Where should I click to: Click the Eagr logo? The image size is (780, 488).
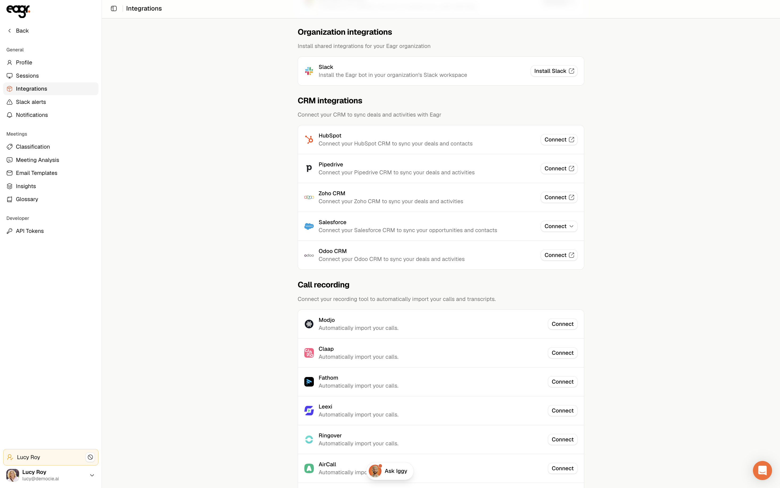[18, 11]
